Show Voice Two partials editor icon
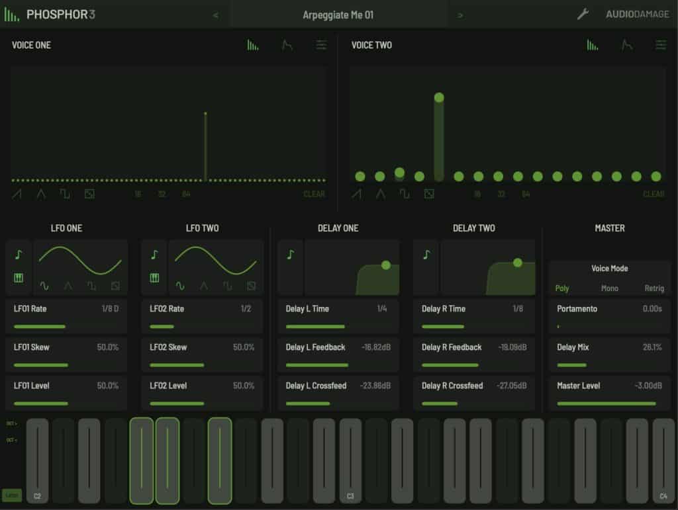Viewport: 678px width, 510px height. click(x=593, y=45)
